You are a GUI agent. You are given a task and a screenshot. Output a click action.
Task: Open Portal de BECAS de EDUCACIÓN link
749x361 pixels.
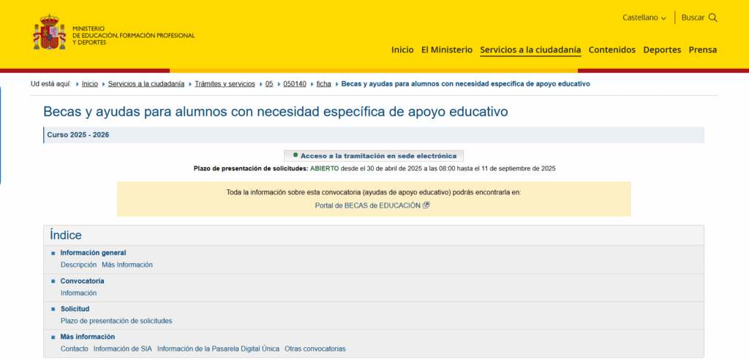tap(368, 205)
